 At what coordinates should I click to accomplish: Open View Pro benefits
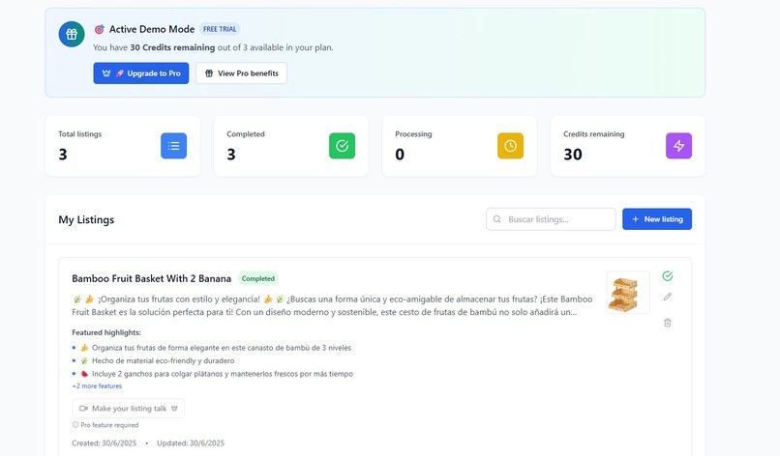tap(241, 73)
